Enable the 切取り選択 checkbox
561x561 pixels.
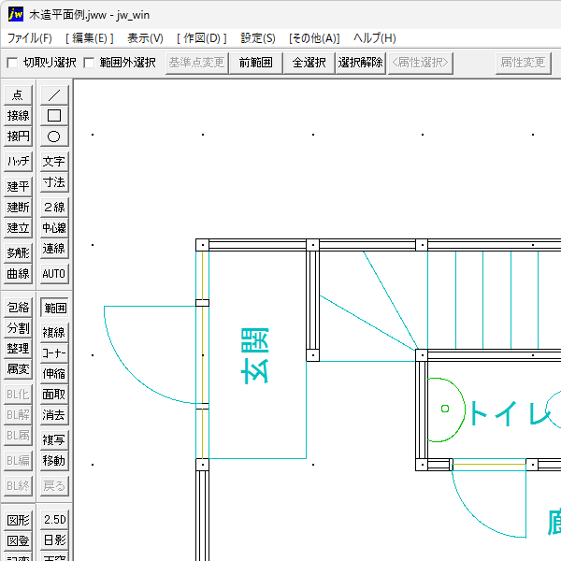point(12,63)
